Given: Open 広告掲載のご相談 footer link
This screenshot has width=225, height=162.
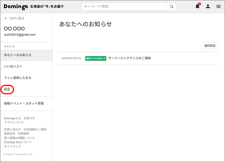Looking at the screenshot, I should point(35,129).
